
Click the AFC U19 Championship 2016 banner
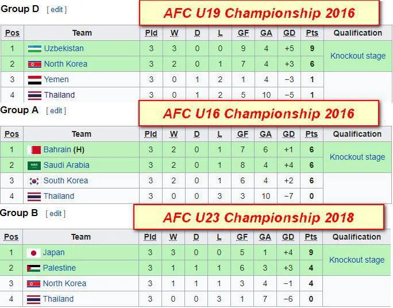pos(259,13)
